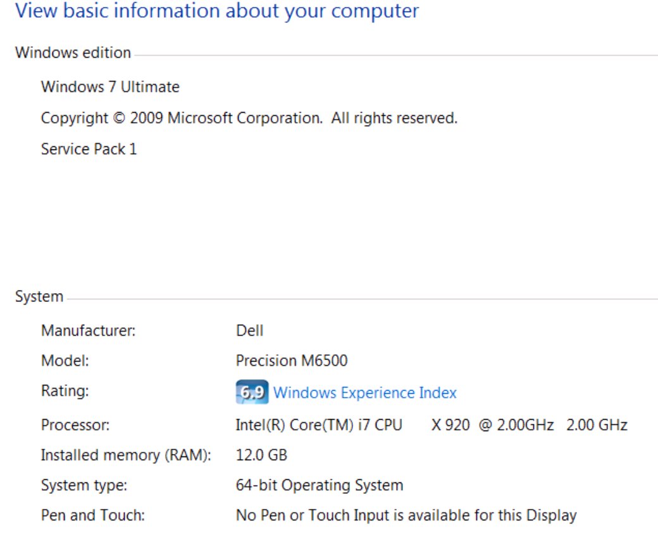Select the 12.0 GB memory value
The width and height of the screenshot is (658, 547).
[261, 455]
